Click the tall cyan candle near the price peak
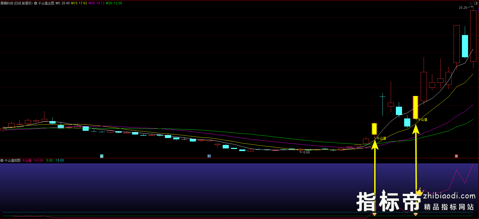 (x=465, y=46)
